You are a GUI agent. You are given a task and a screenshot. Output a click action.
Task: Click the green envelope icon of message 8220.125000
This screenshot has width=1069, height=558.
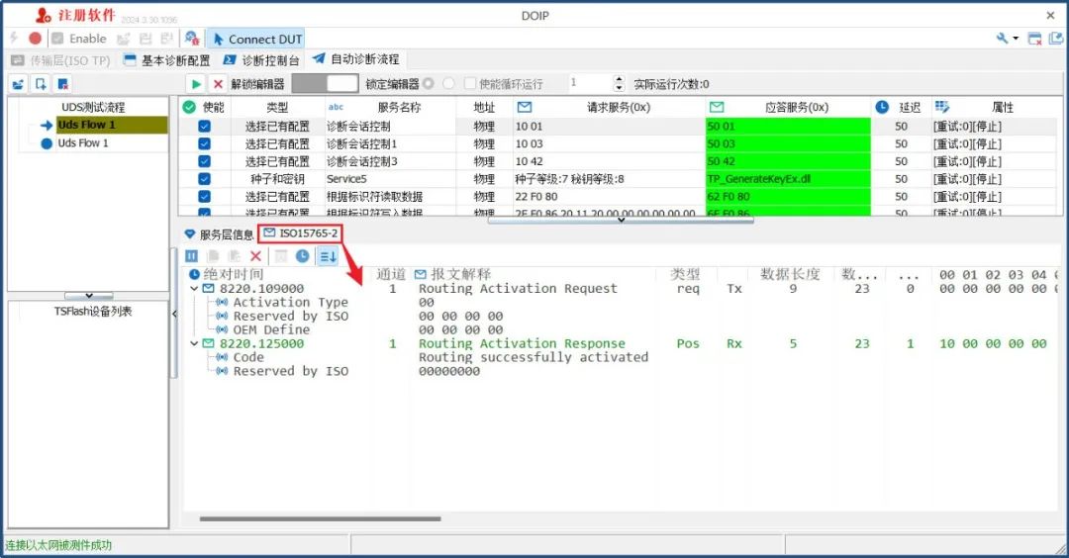(209, 344)
